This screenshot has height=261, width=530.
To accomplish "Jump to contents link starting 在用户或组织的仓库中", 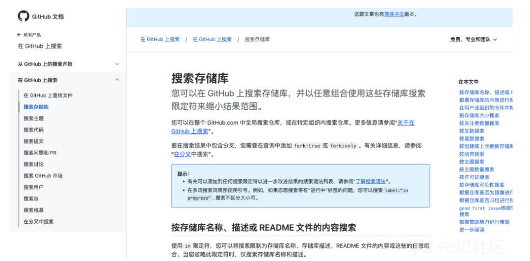I will 486,108.
